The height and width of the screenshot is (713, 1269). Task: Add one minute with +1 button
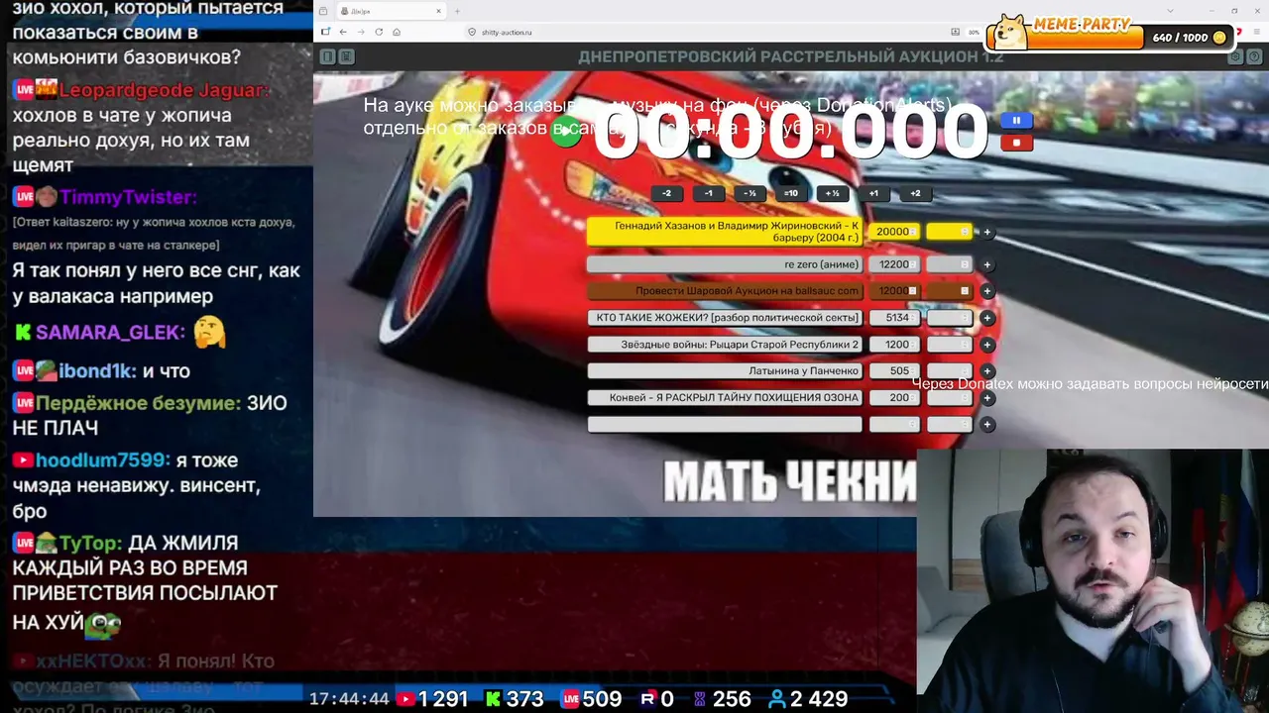coord(873,194)
